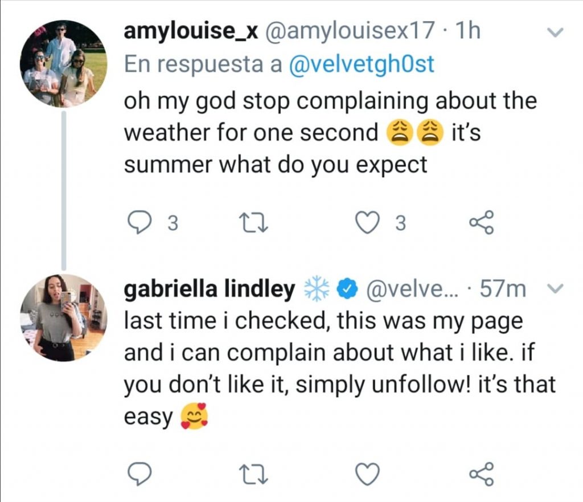
Task: Open gabriella's tweet text about unfollowing
Action: (339, 369)
